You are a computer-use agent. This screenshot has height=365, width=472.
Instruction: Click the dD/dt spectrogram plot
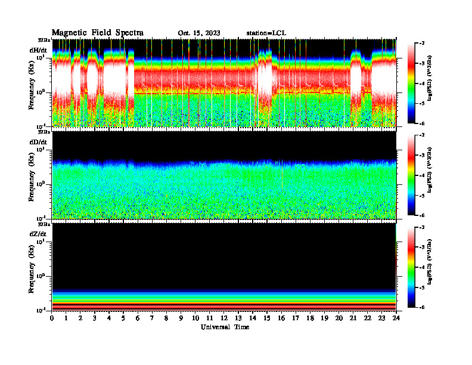click(x=224, y=175)
